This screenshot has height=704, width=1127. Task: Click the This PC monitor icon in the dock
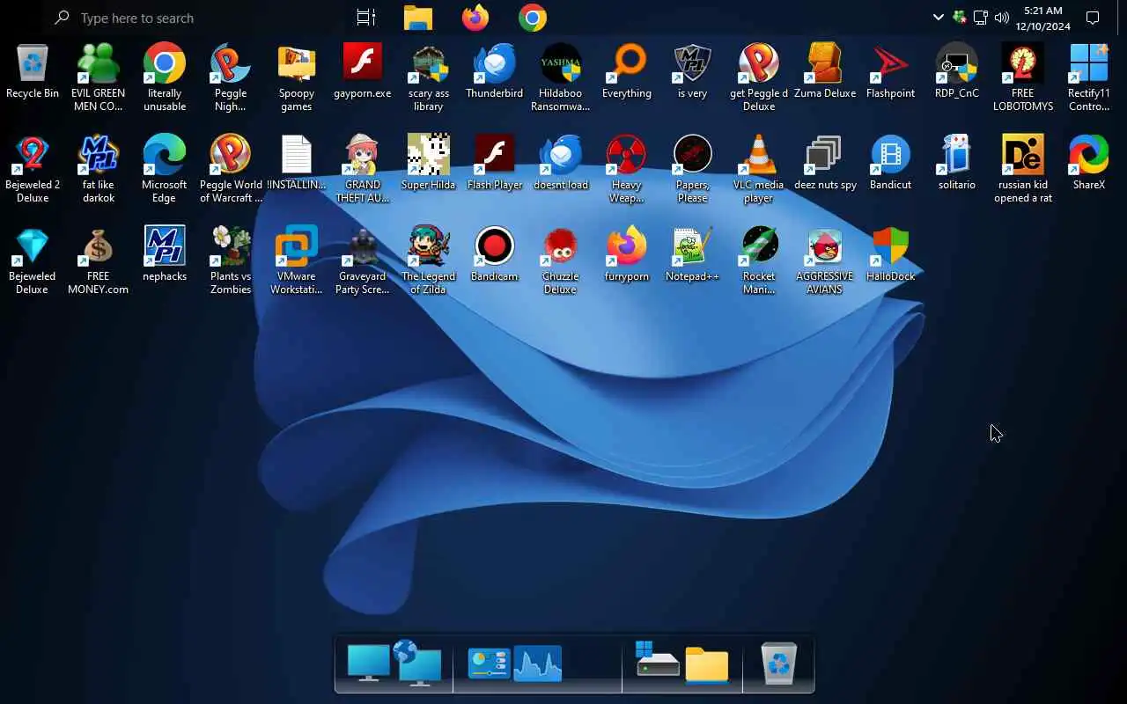368,664
